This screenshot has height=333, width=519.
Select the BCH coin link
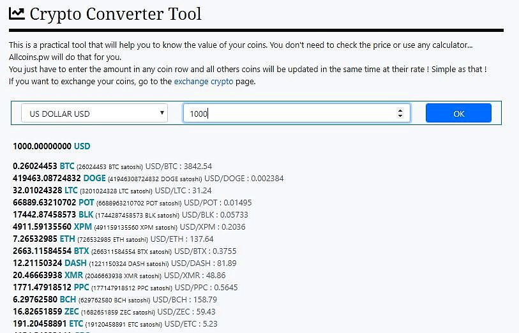coord(68,300)
